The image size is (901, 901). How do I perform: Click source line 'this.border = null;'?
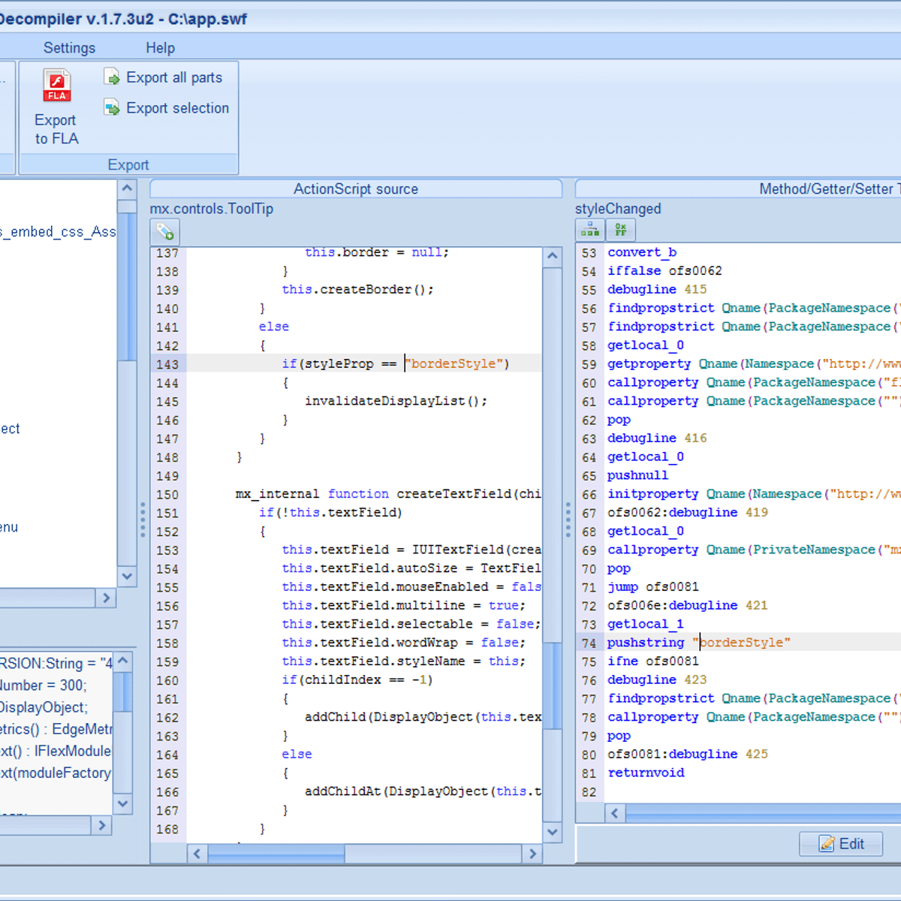click(377, 252)
